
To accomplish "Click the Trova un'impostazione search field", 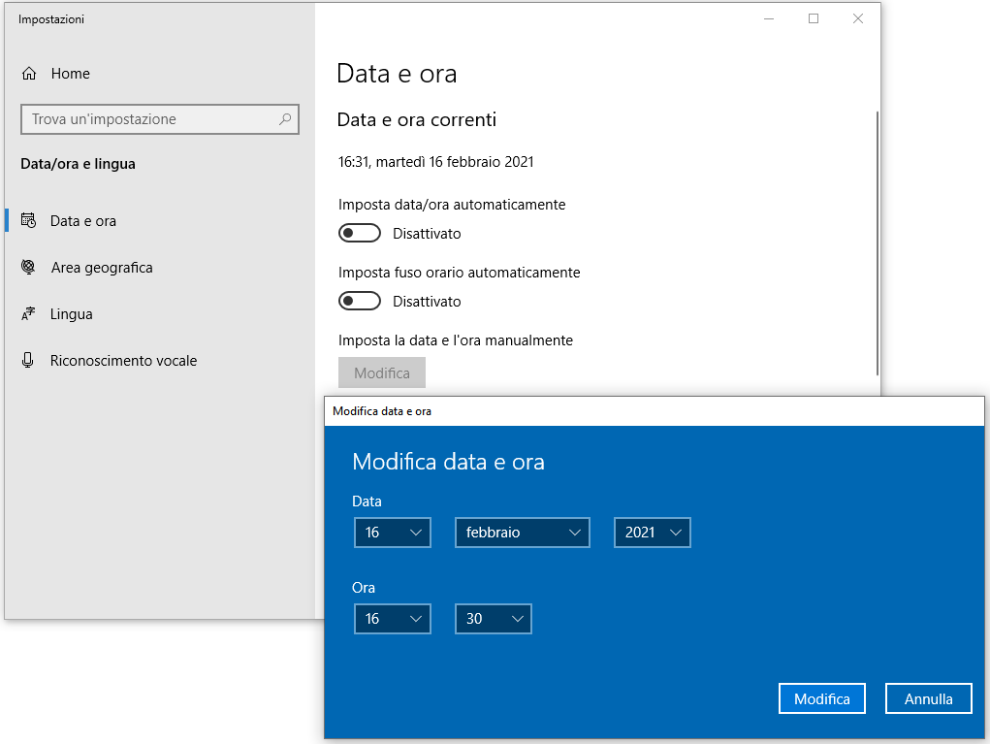I will click(150, 119).
